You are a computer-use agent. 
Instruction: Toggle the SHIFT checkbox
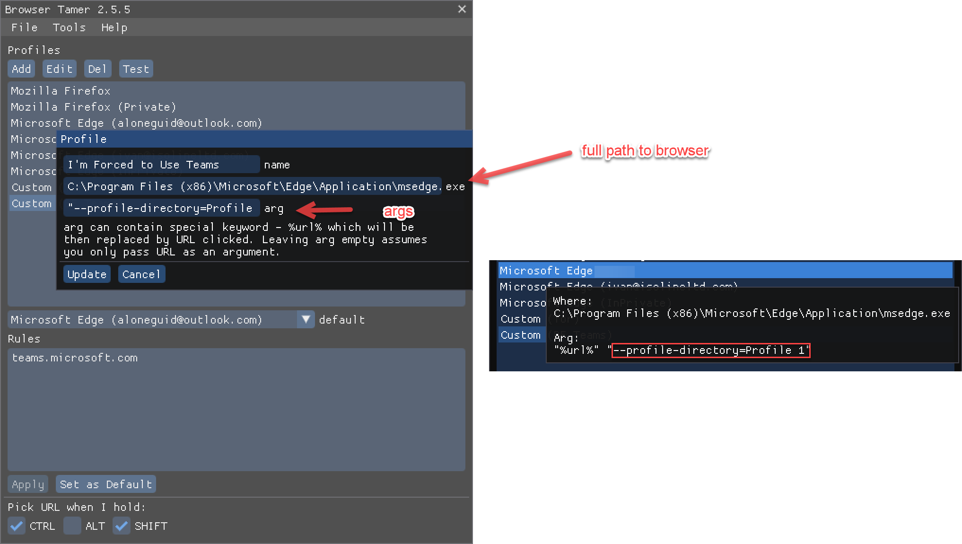(122, 526)
